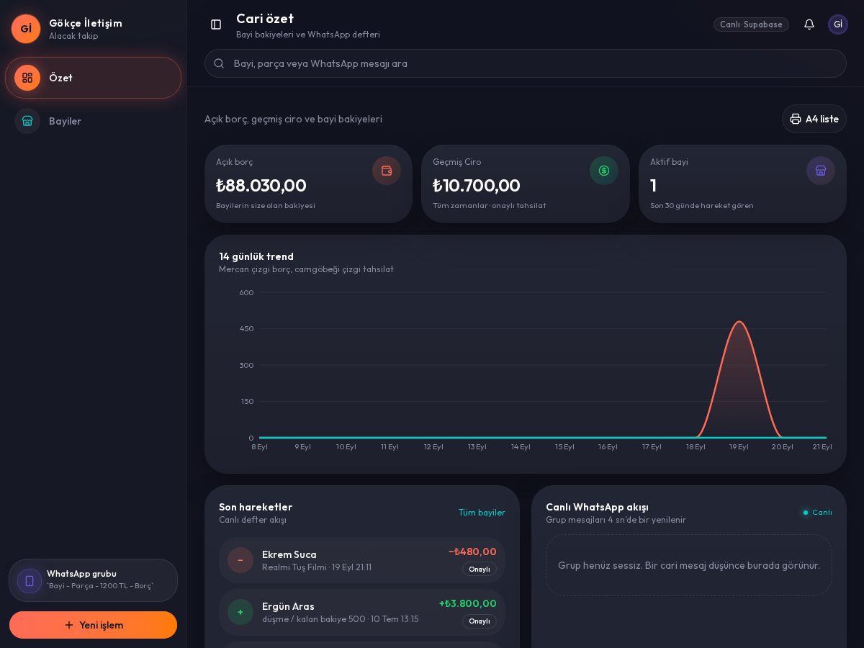Open the Bayiler menu item

[x=94, y=121]
